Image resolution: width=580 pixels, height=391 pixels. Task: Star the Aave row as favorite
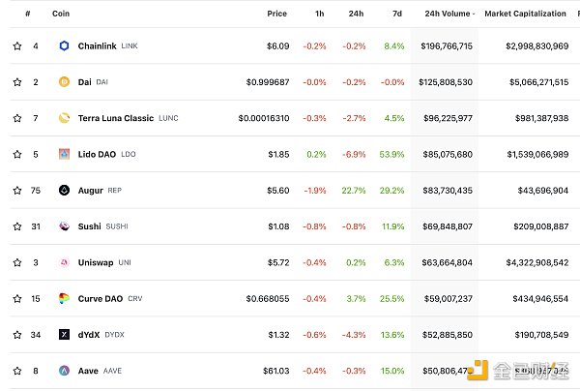(17, 371)
